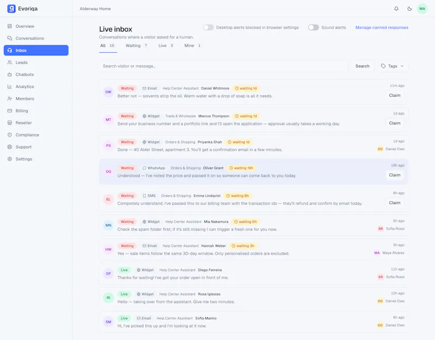This screenshot has width=435, height=340.
Task: Open Leads page in sidebar
Action: [x=36, y=62]
